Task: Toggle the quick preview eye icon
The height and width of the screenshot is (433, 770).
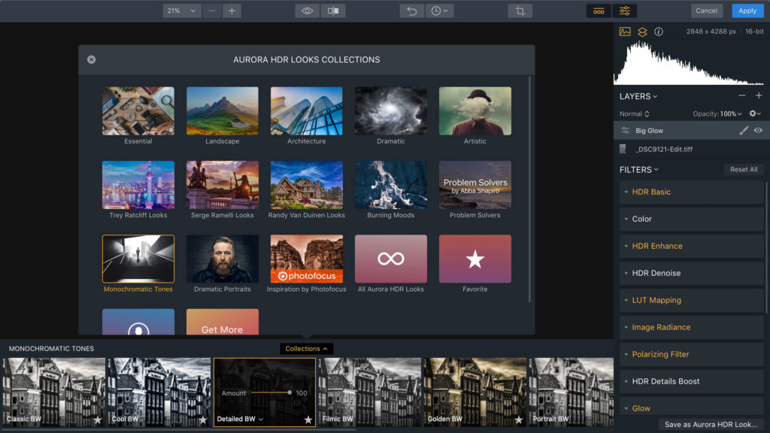Action: tap(308, 11)
